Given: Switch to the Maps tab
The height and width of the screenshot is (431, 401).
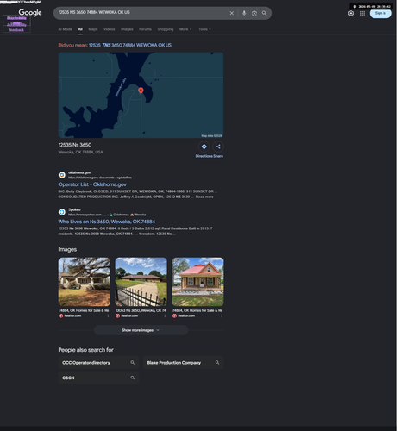Looking at the screenshot, I should tap(94, 29).
